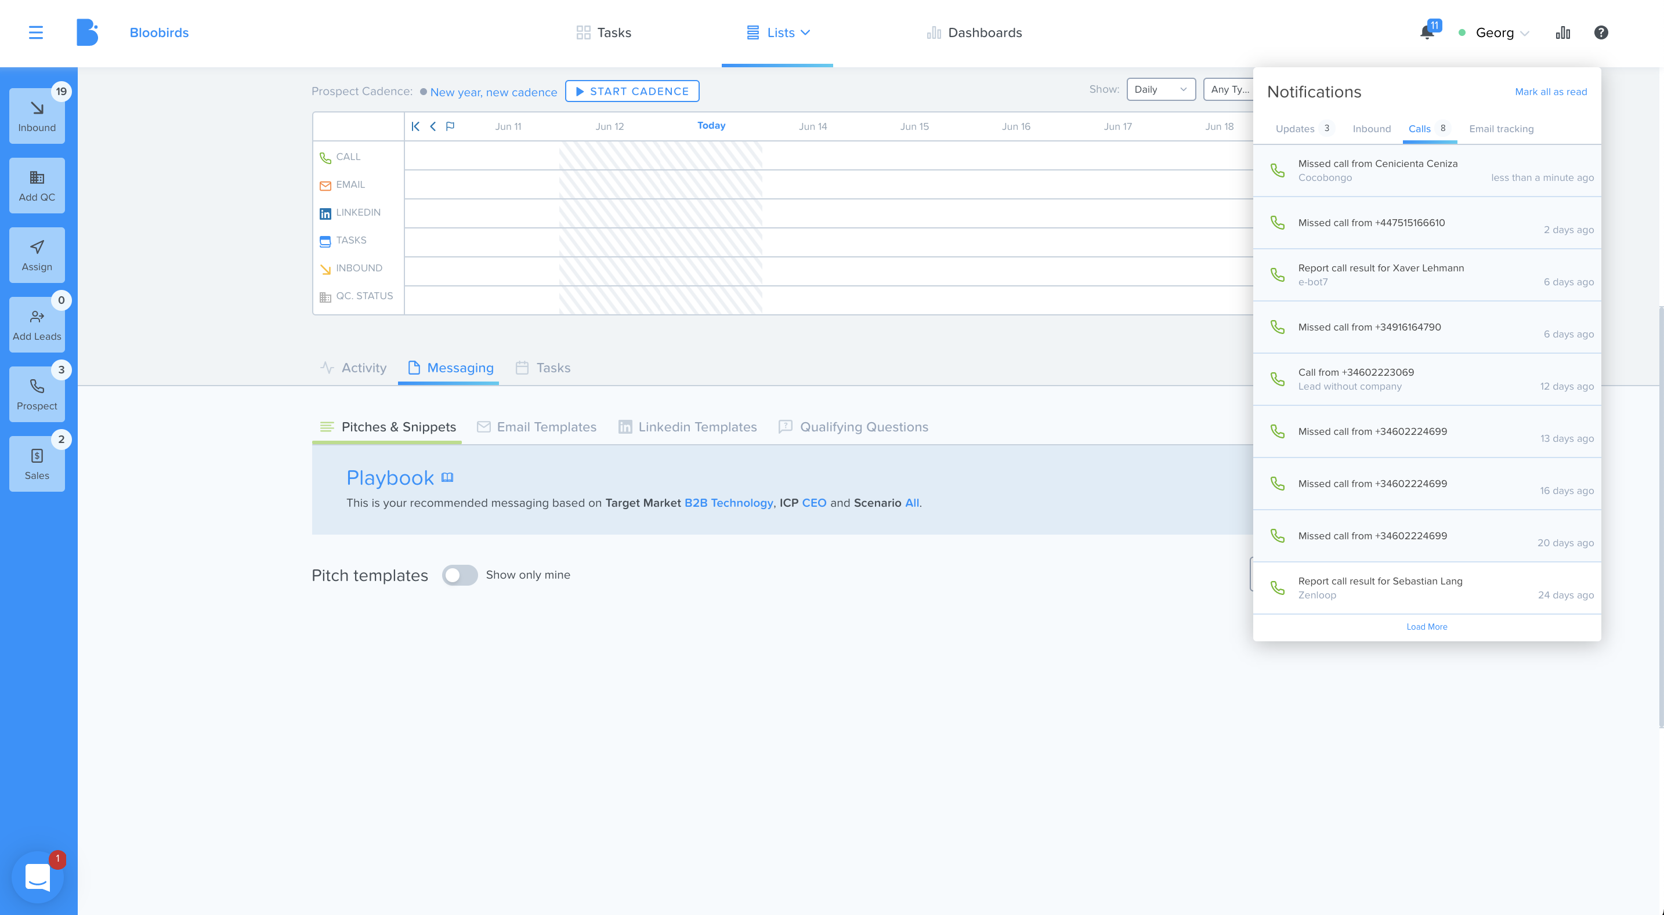Click the LINKEDIN row icon
The image size is (1664, 915).
coord(325,213)
